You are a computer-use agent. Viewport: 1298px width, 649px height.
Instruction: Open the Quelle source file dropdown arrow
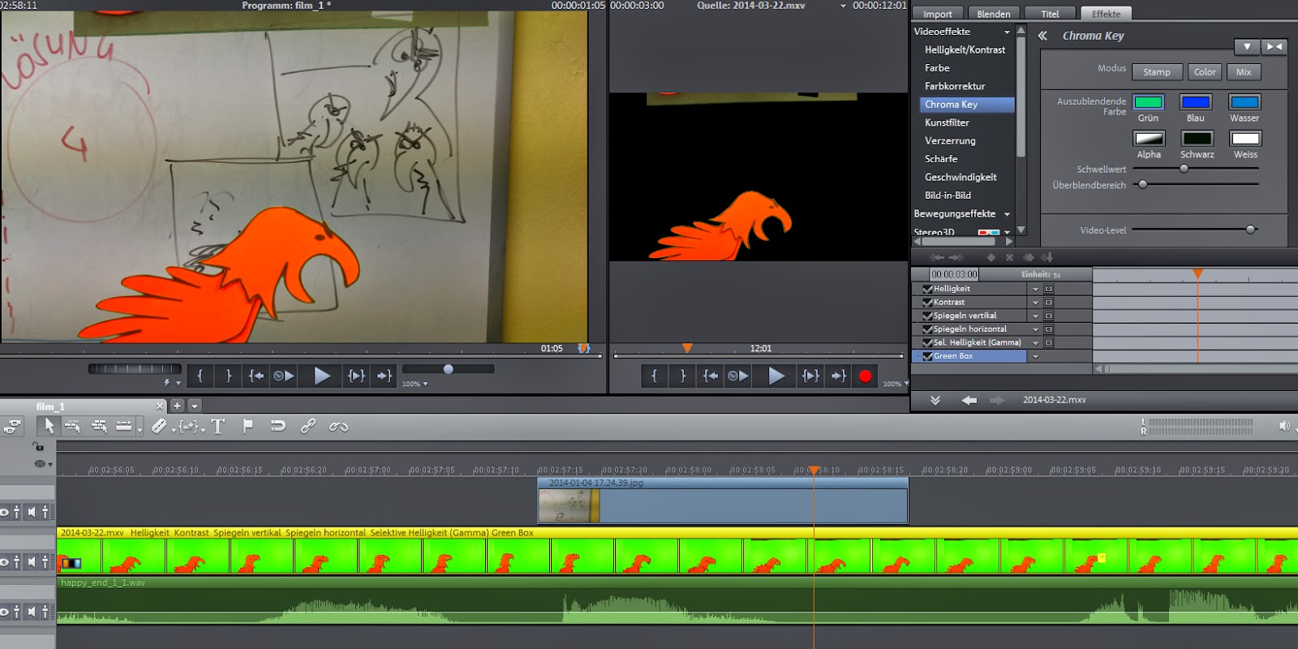(843, 6)
